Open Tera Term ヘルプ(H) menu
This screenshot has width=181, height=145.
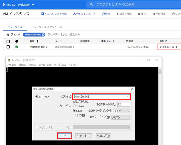(73, 65)
